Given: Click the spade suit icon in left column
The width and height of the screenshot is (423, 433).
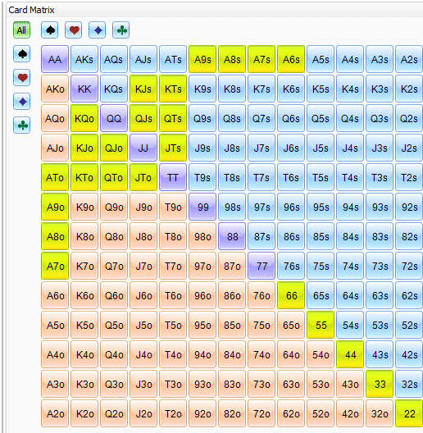Looking at the screenshot, I should (22, 54).
